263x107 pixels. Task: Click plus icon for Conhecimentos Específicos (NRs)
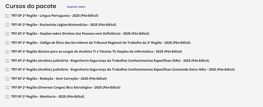7,61
